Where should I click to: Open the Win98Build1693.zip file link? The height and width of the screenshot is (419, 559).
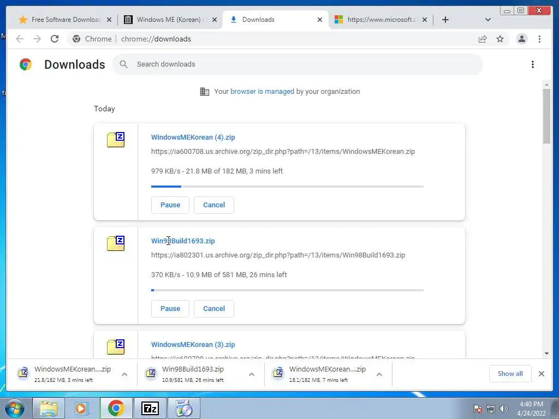183,241
